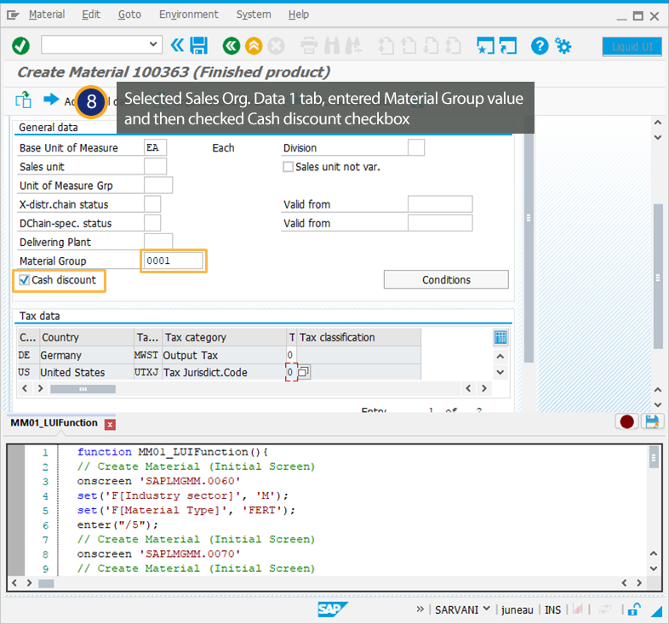The width and height of the screenshot is (669, 624).
Task: Click the Print icon
Action: (309, 46)
